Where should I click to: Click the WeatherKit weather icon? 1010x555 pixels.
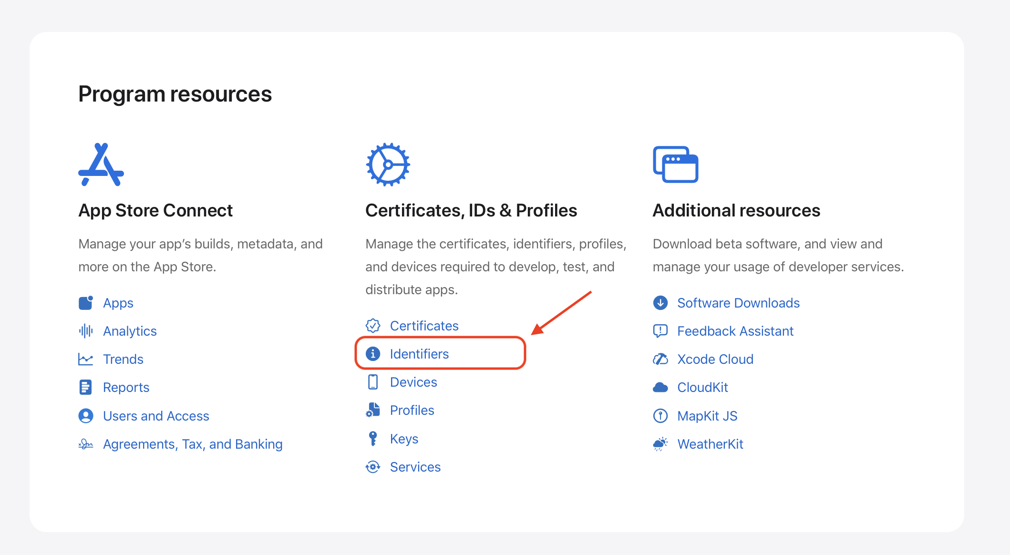(660, 444)
